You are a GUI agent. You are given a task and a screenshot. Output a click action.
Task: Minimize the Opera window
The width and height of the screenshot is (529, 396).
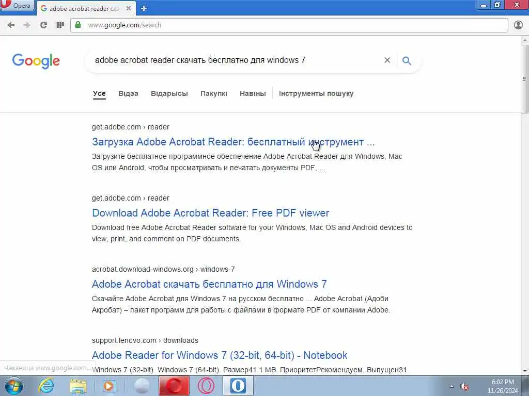tap(484, 5)
